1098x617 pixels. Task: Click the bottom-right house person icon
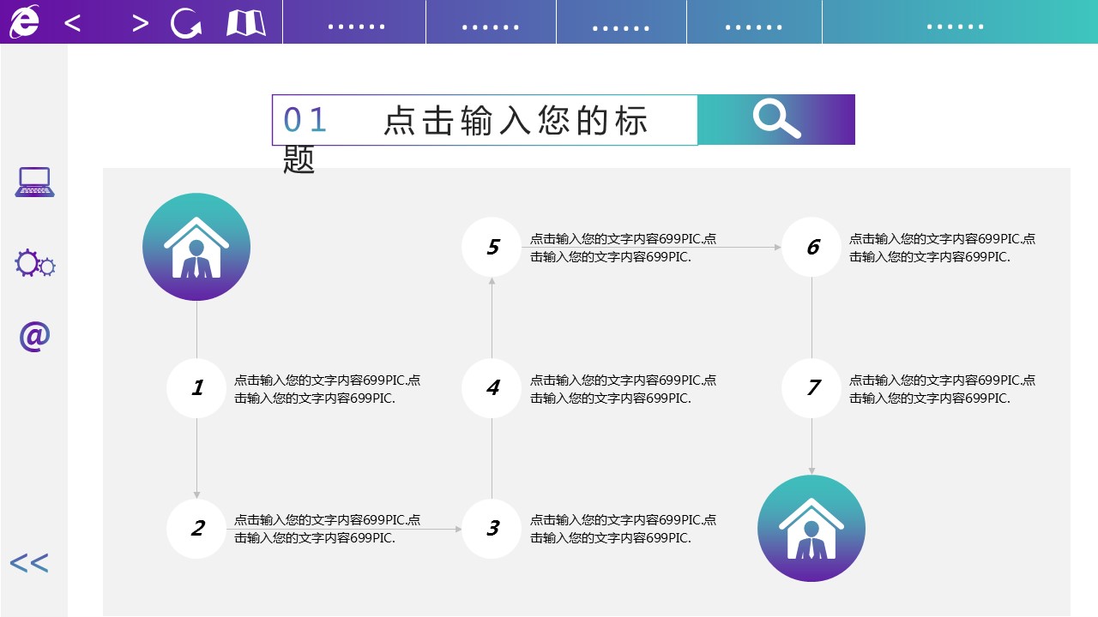coord(811,529)
